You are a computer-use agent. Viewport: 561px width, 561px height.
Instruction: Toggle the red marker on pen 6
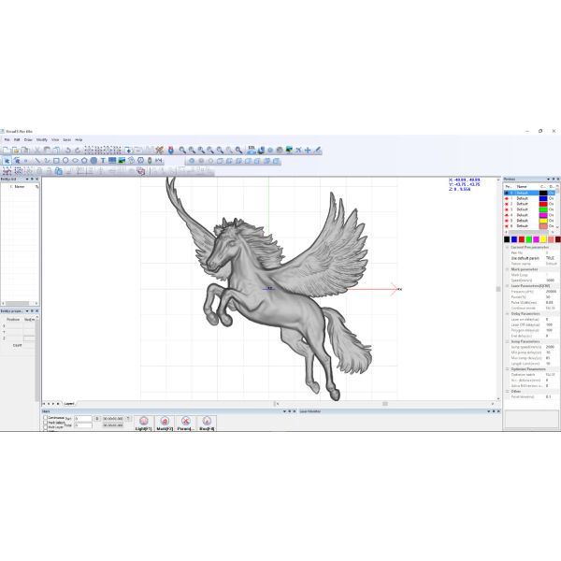tap(507, 226)
